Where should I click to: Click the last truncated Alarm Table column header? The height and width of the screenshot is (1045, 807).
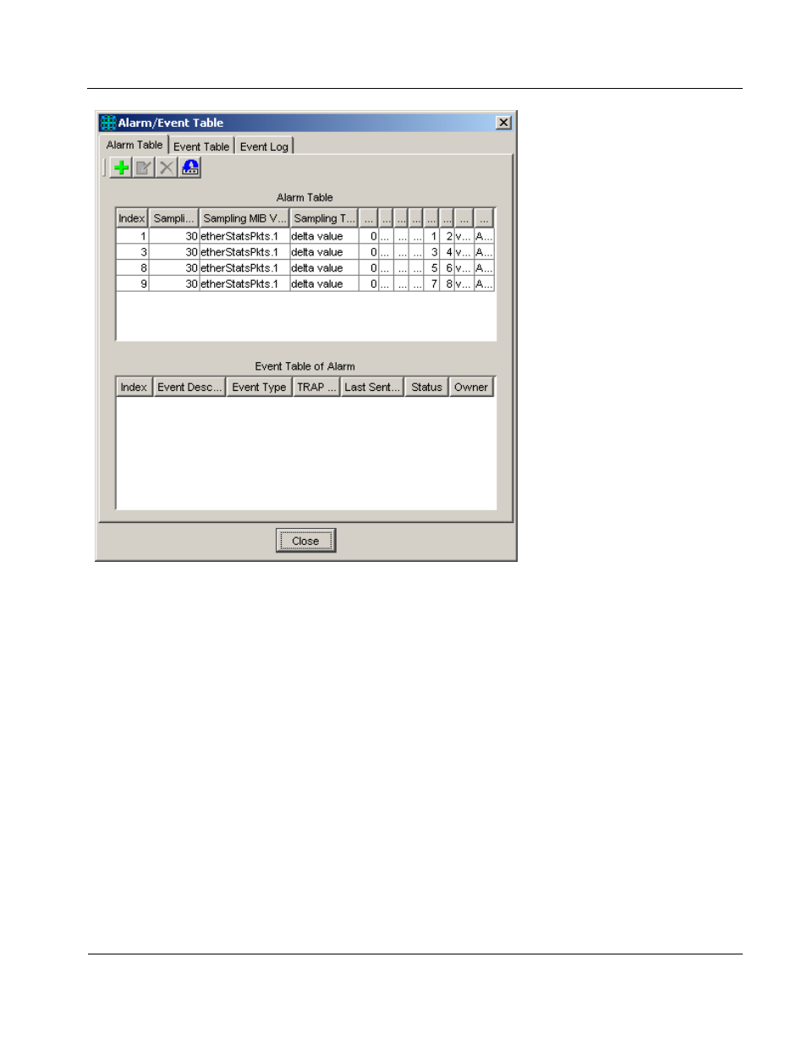click(x=484, y=218)
